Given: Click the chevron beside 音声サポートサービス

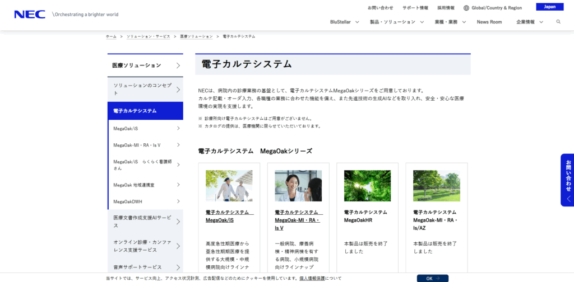Looking at the screenshot, I should coord(178,267).
